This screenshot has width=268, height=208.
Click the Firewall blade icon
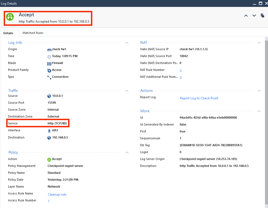[49, 63]
